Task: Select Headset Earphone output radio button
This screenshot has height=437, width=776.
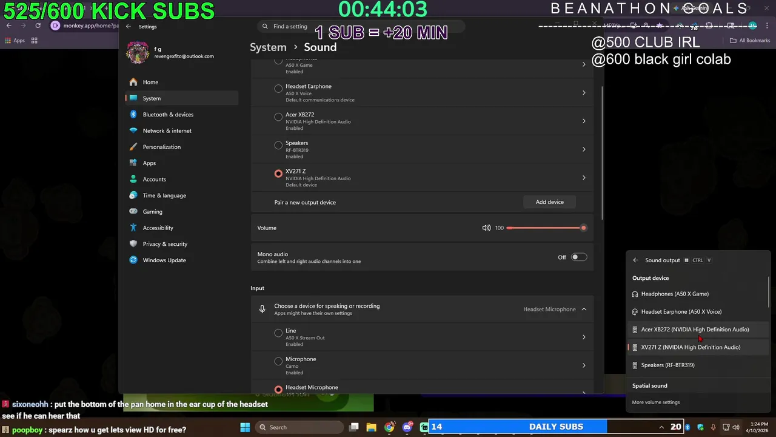Action: click(278, 89)
